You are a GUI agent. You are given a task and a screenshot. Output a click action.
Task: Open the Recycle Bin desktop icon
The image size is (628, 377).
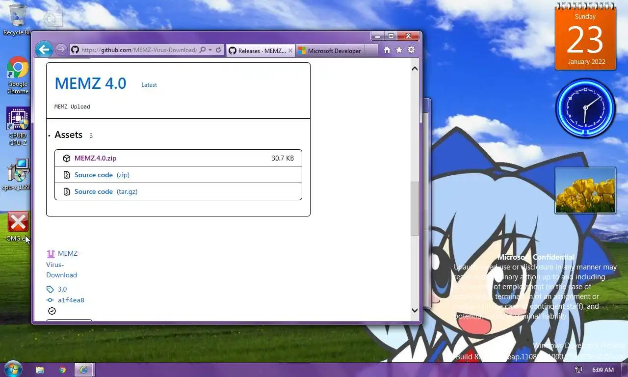[18, 20]
